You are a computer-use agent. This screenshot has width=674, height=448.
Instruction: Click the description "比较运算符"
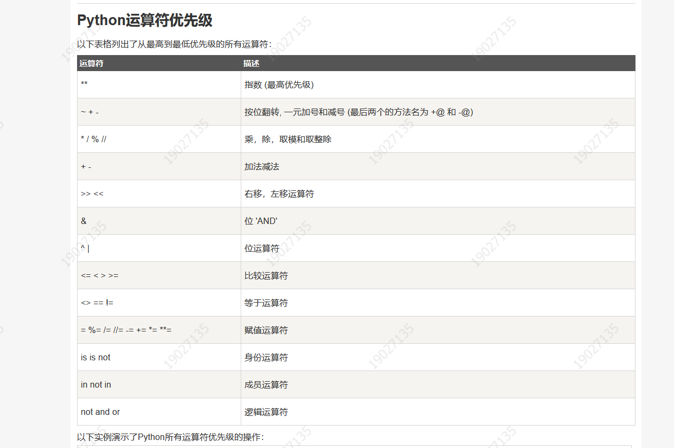tap(266, 275)
